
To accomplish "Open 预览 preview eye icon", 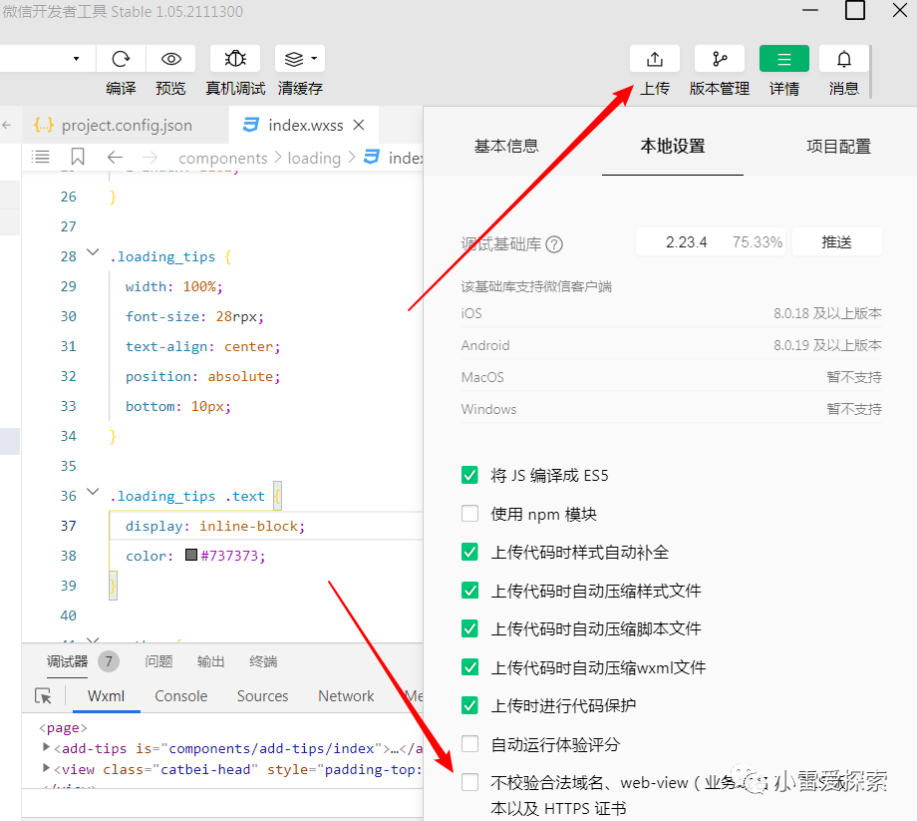I will click(x=171, y=59).
